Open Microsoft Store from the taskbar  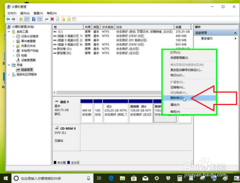click(x=134, y=178)
